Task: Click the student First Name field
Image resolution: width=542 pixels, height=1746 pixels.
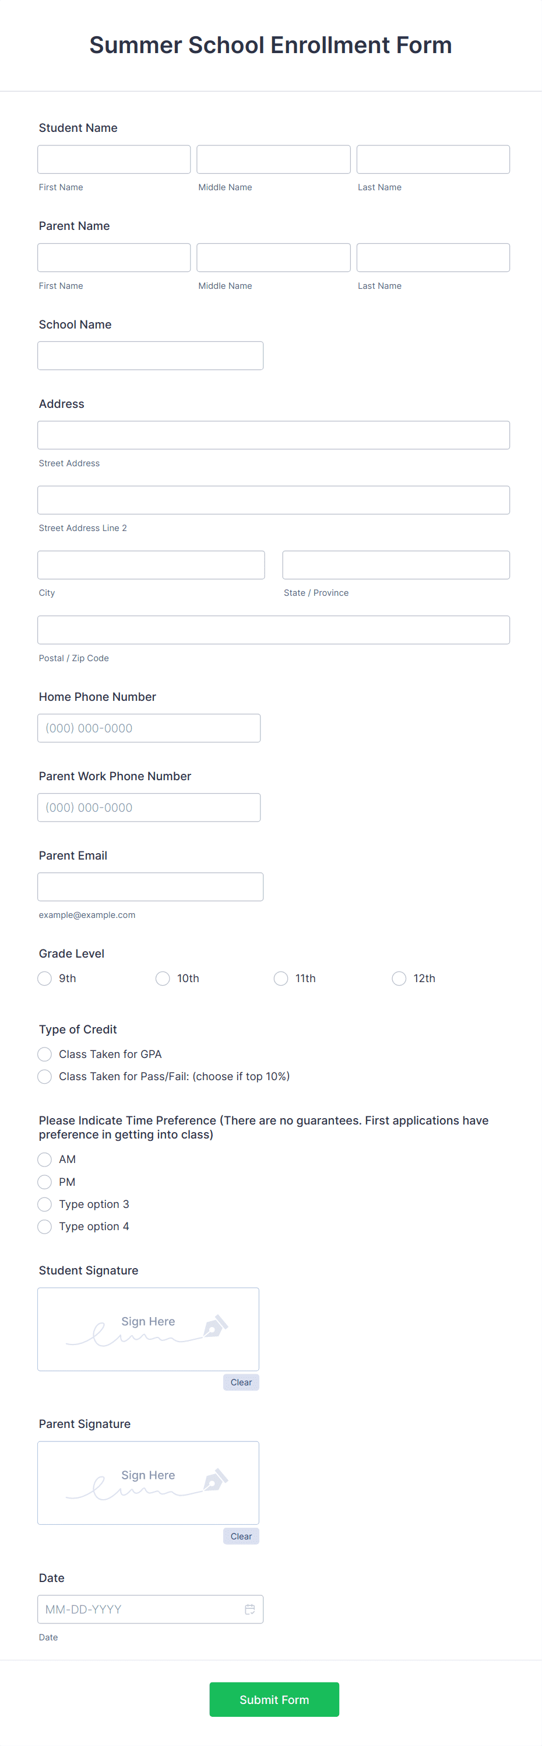Action: click(x=113, y=159)
